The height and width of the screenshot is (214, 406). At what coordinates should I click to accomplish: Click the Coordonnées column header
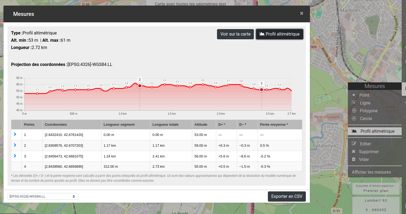[72, 125]
